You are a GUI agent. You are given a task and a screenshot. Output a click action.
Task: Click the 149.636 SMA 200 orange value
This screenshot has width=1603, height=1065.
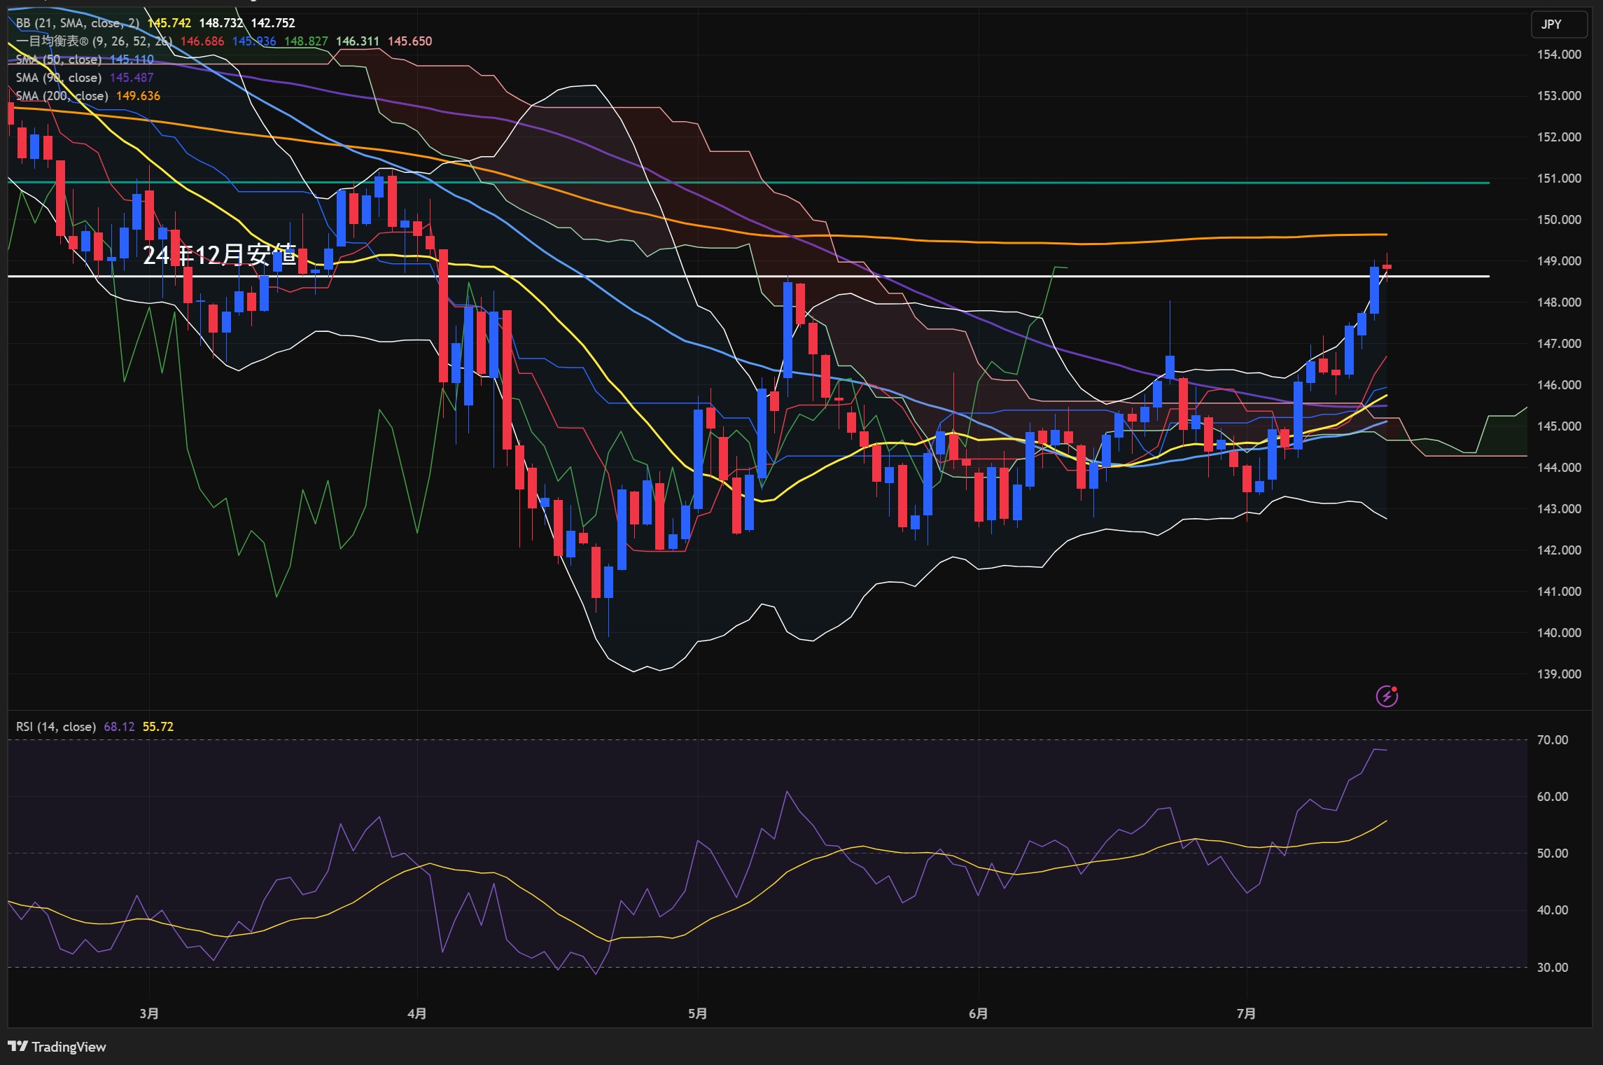[138, 96]
